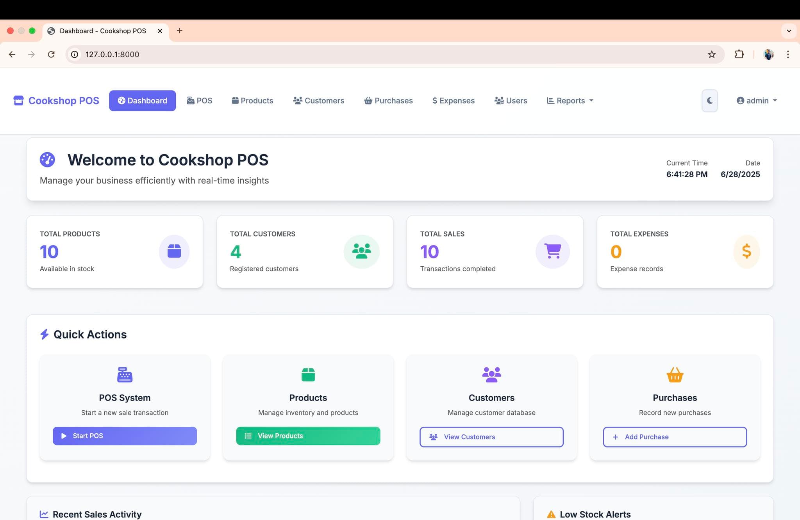Click the people icon in Total Customers card
The image size is (800, 520).
tap(362, 251)
